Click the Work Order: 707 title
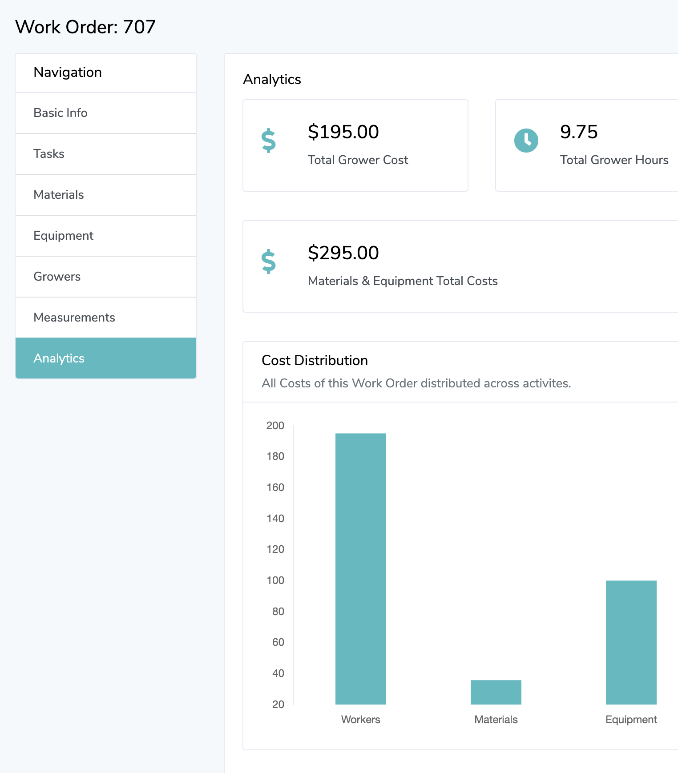The height and width of the screenshot is (773, 678). 85,27
